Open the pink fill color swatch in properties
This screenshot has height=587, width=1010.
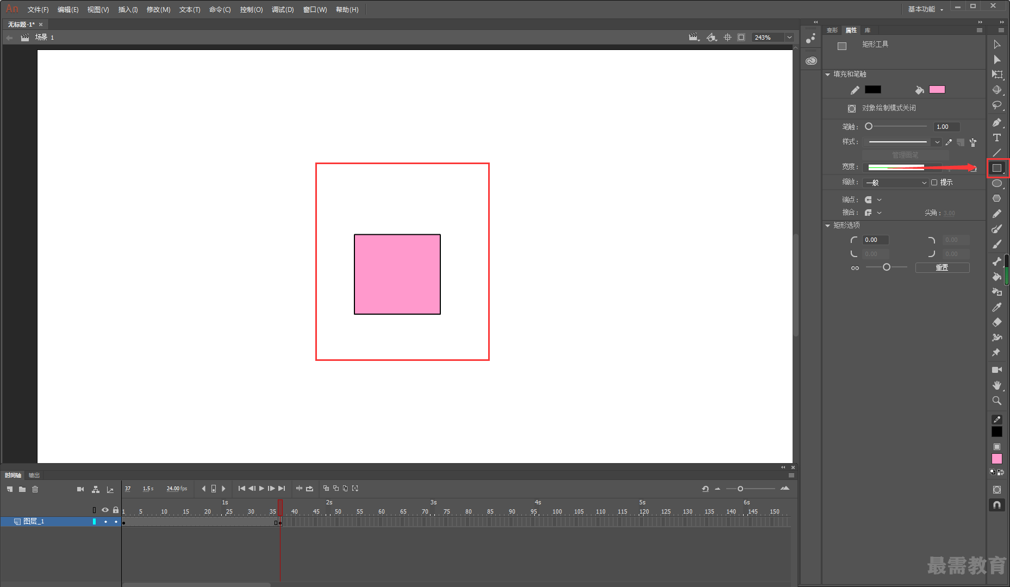pos(937,90)
